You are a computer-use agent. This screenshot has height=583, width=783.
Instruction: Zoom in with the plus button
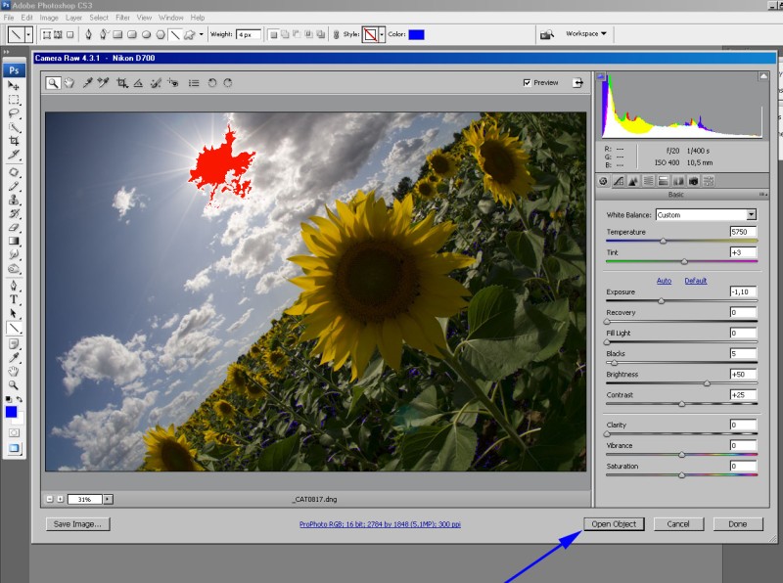pyautogui.click(x=60, y=499)
